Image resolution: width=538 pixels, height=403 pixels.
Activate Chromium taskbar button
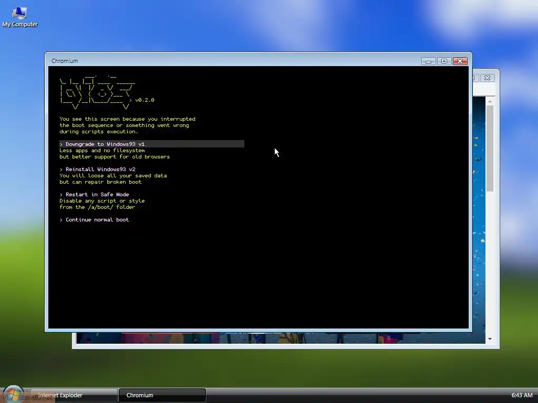pyautogui.click(x=162, y=395)
